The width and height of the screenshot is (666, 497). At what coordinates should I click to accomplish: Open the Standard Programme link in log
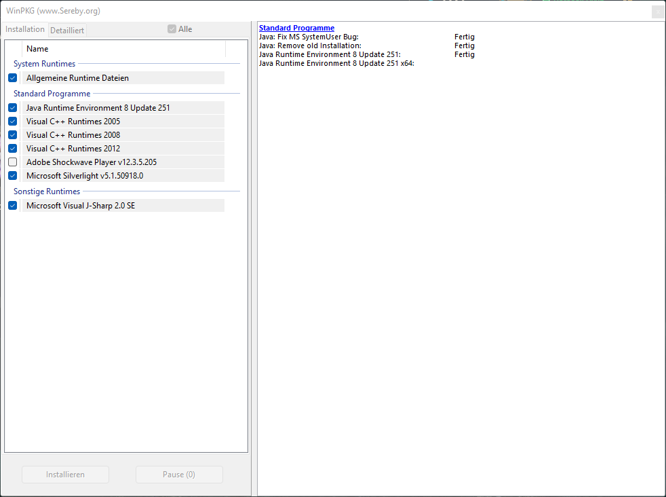[296, 28]
